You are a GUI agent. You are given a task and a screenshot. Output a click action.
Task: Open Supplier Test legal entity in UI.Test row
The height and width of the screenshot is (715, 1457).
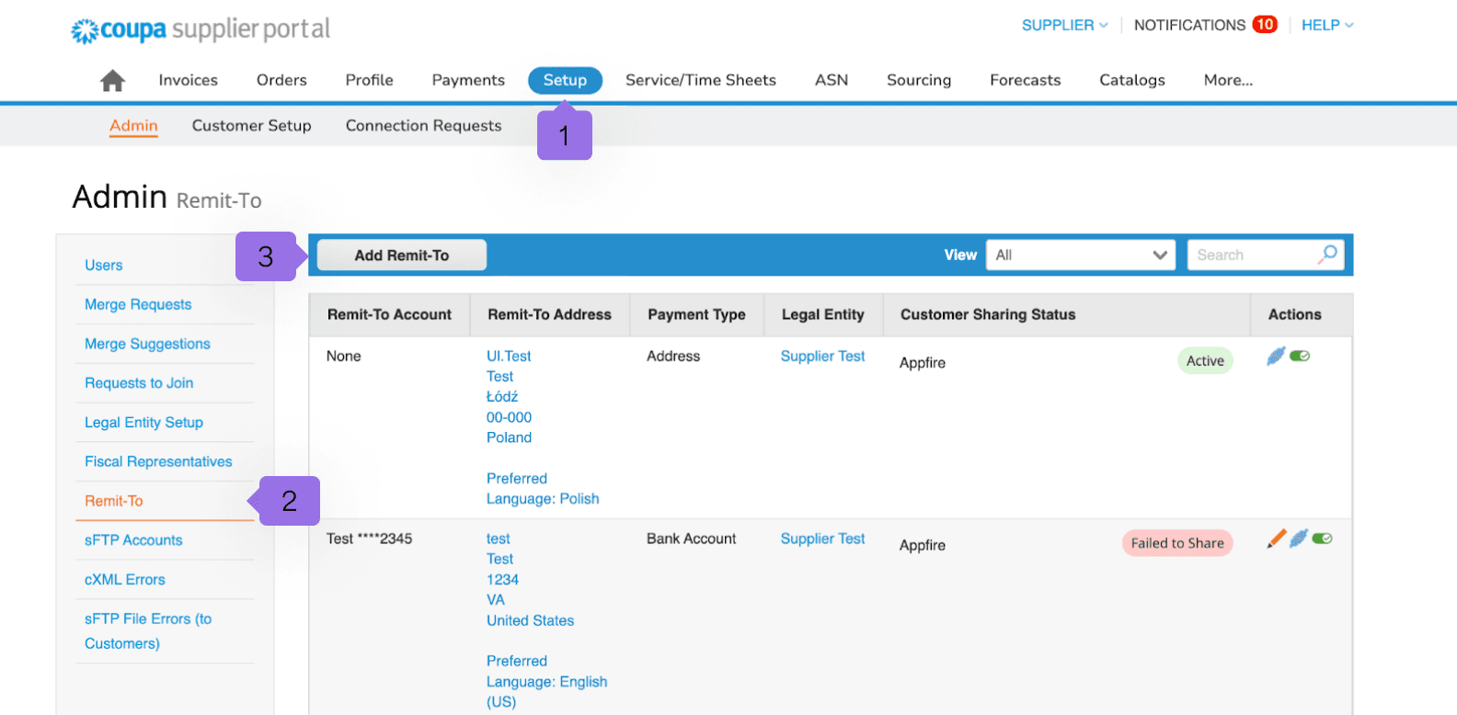(x=822, y=356)
